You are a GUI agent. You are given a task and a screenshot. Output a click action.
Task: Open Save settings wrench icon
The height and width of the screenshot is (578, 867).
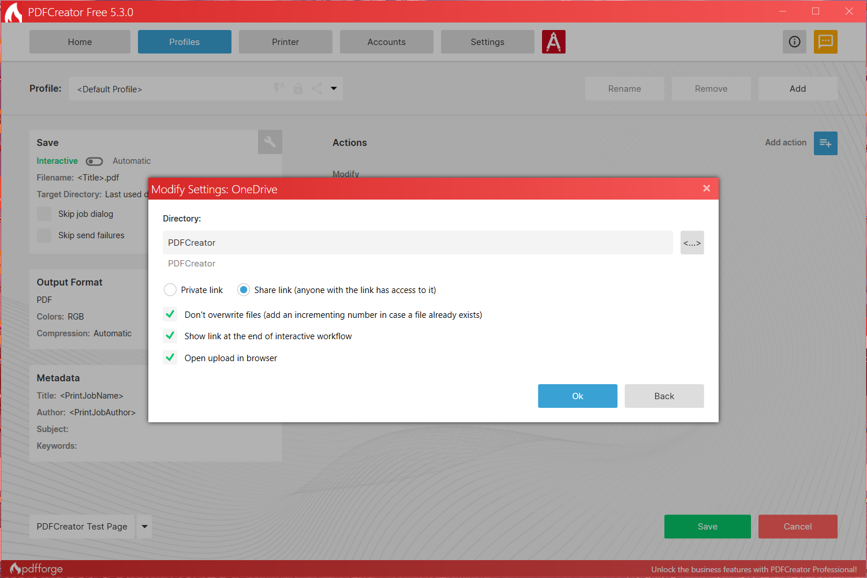point(270,141)
